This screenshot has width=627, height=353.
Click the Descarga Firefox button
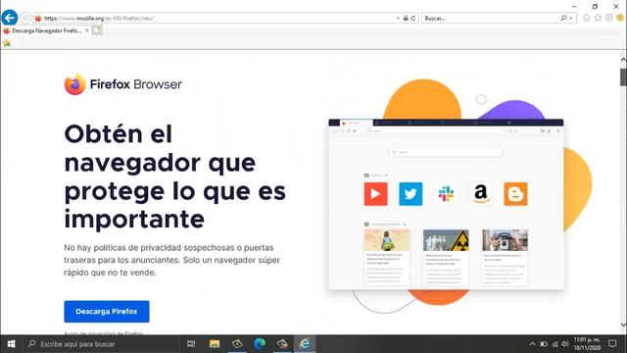107,312
